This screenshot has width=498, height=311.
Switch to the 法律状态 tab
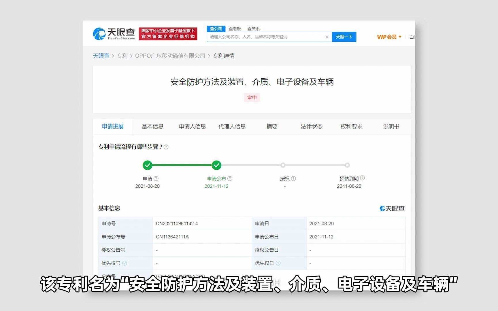pos(312,126)
